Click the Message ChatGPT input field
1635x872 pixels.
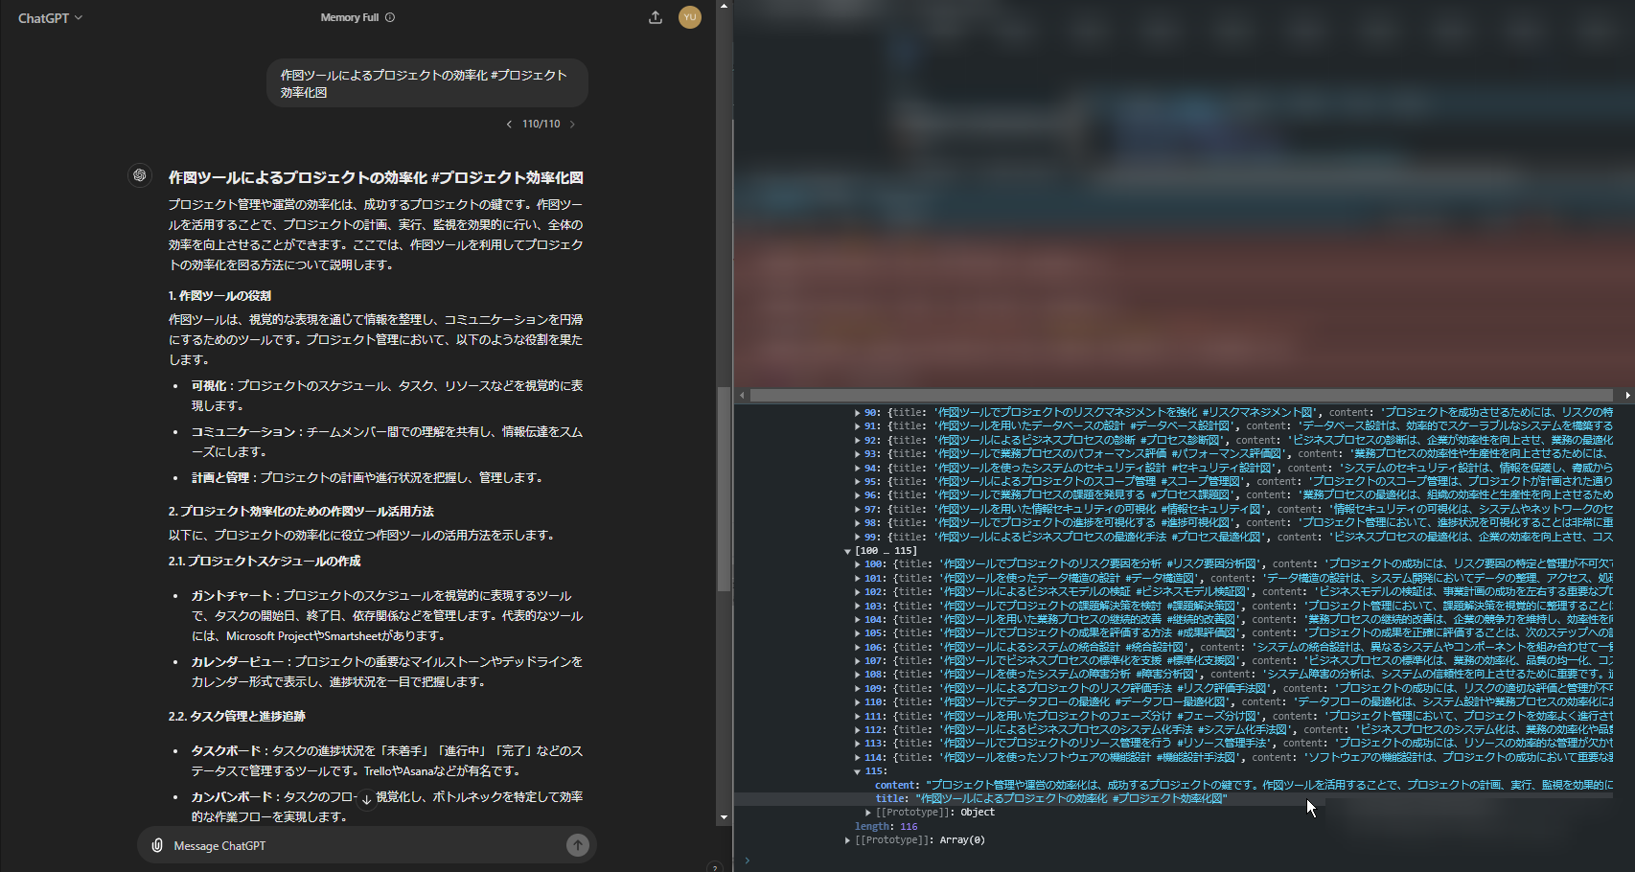(x=364, y=845)
